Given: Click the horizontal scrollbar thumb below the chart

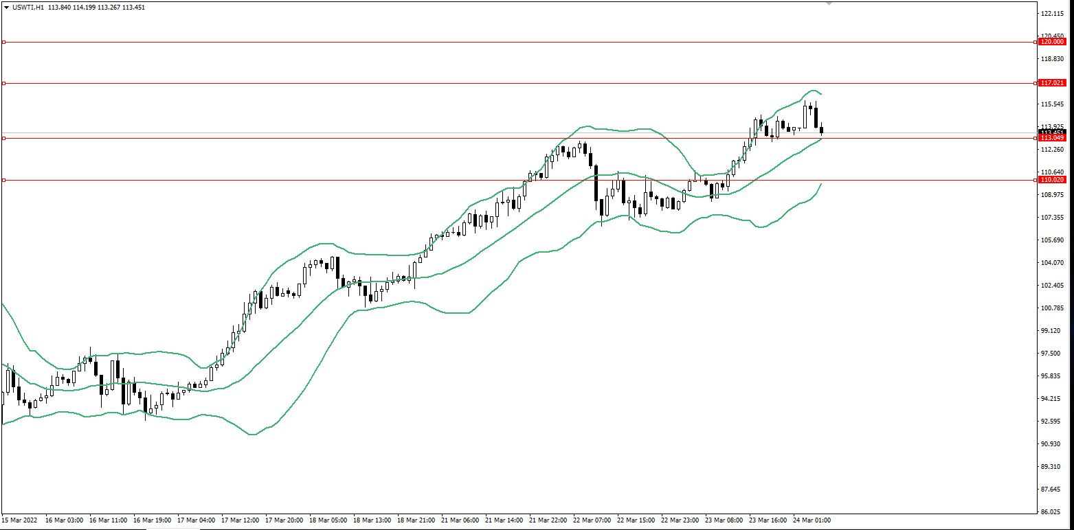Looking at the screenshot, I should coord(172,529).
